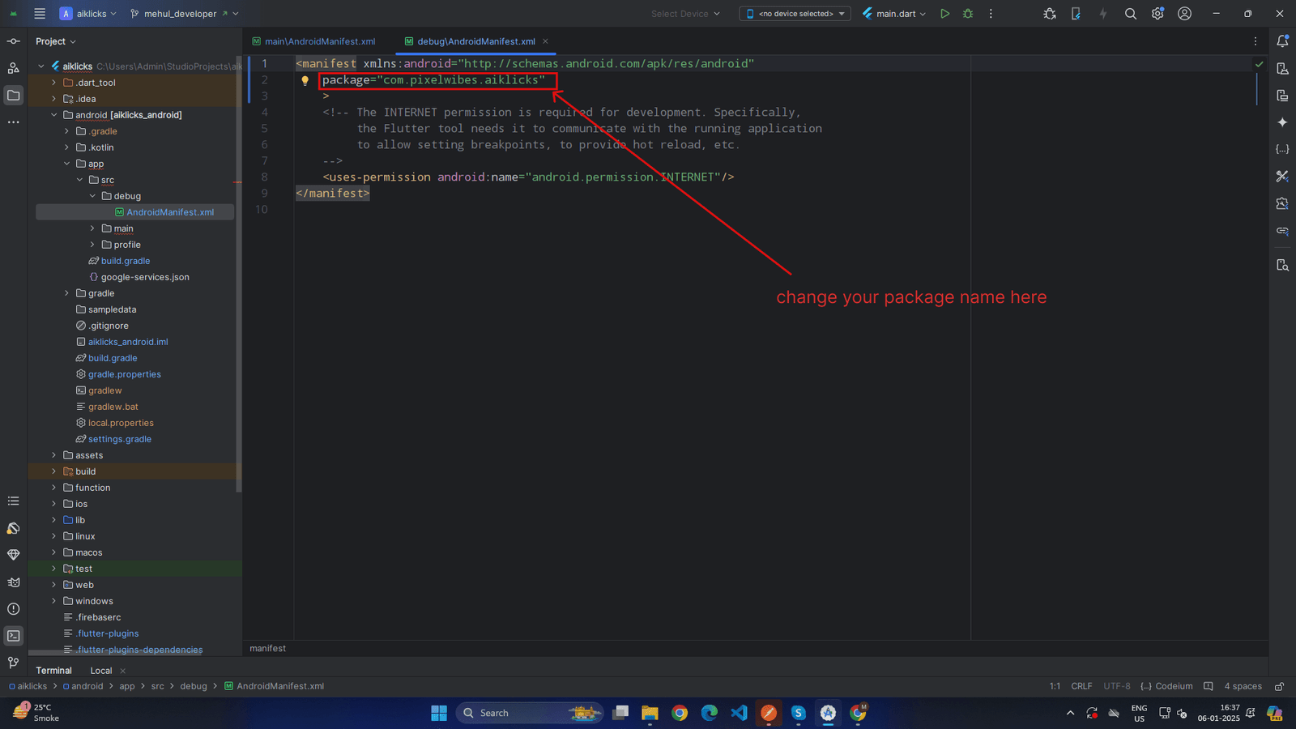This screenshot has height=729, width=1296.
Task: Switch to main\AndroidManifest.xml tab
Action: (319, 41)
